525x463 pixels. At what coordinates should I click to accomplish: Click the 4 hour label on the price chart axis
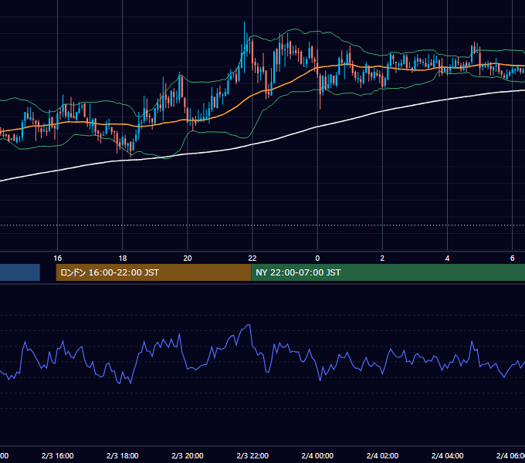pyautogui.click(x=447, y=259)
